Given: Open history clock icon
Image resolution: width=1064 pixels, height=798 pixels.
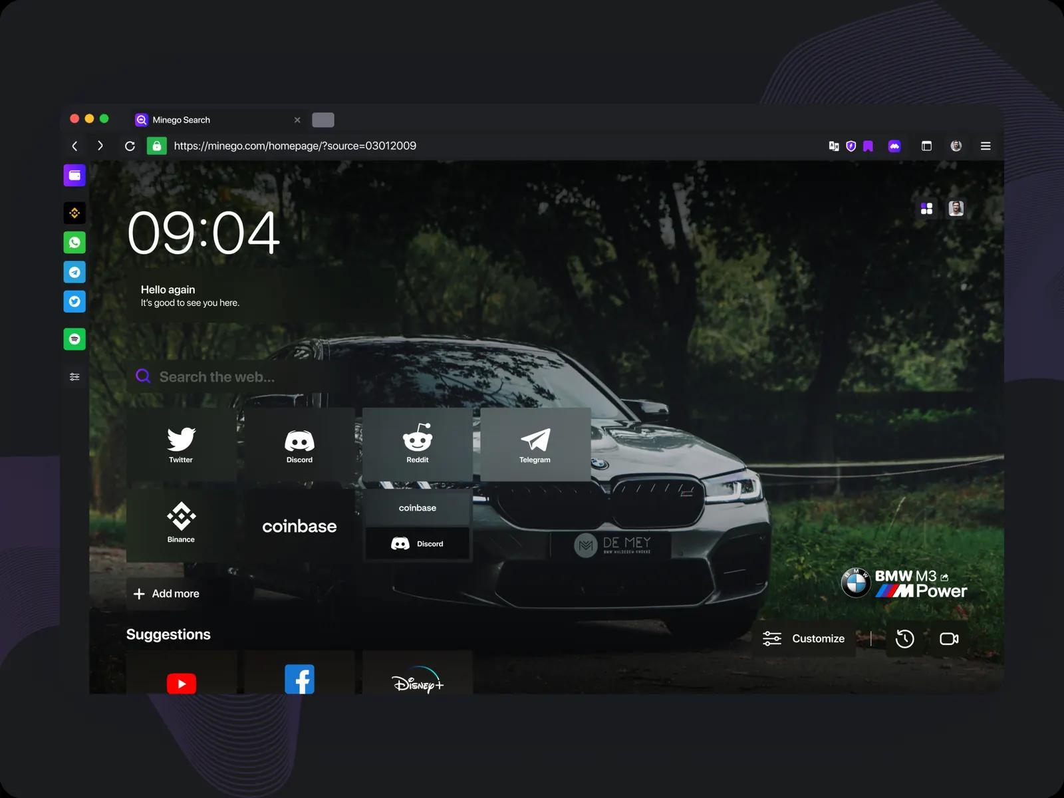Looking at the screenshot, I should [905, 639].
